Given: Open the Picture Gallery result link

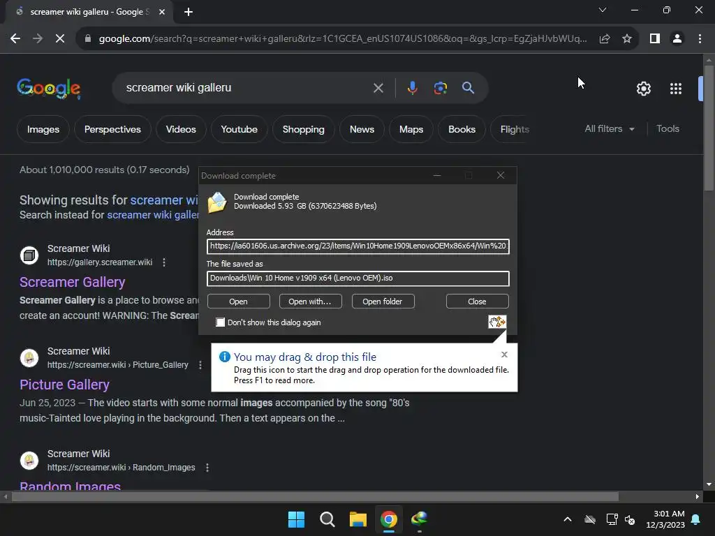Looking at the screenshot, I should click(x=64, y=385).
